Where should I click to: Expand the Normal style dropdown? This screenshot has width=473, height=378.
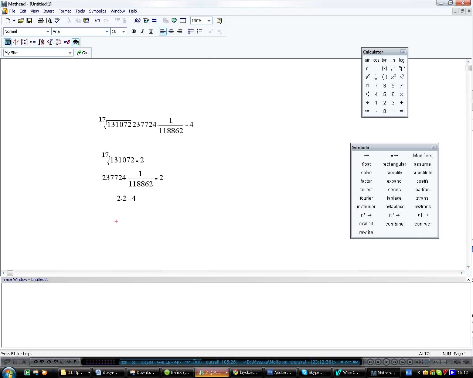[x=48, y=31]
